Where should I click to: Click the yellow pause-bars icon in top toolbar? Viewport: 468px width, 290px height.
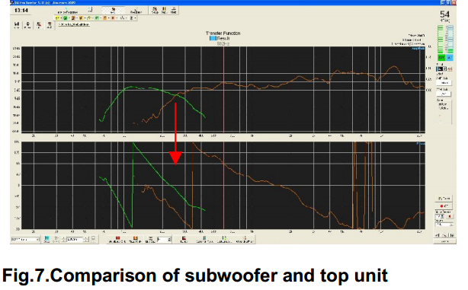tap(164, 11)
